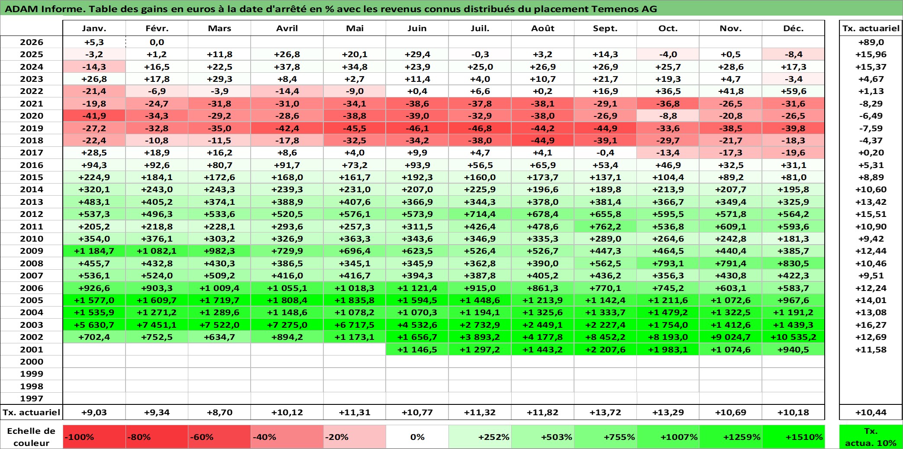Select the +89,0 actuarial rate for 2026
The image size is (903, 449).
coord(871,42)
